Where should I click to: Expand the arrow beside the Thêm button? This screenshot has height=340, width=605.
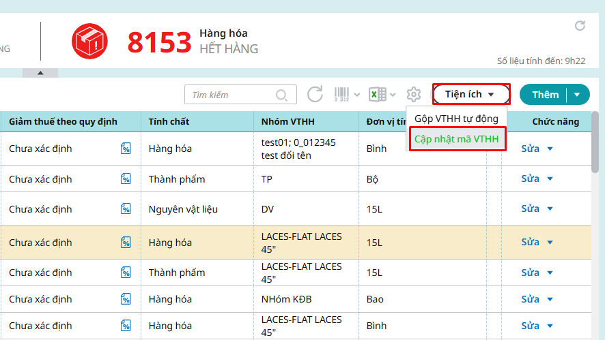pos(578,95)
